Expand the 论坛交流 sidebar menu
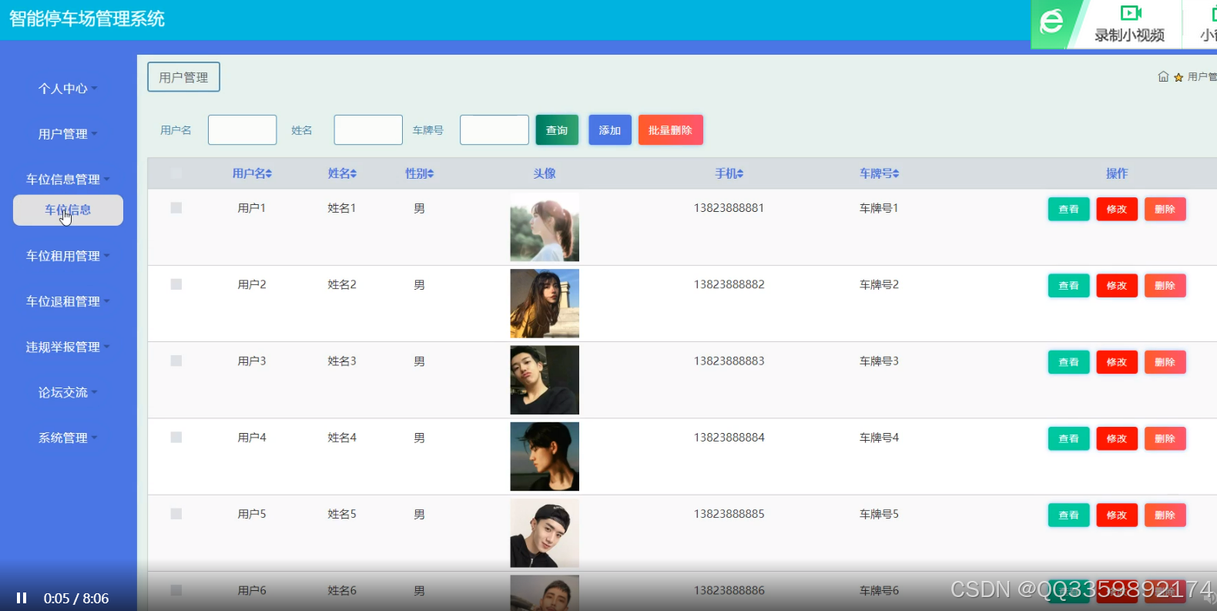This screenshot has width=1217, height=611. (x=68, y=392)
